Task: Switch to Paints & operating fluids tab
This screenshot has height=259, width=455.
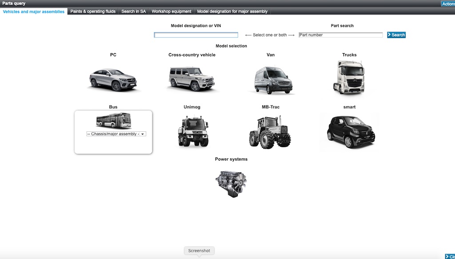Action: (x=93, y=12)
